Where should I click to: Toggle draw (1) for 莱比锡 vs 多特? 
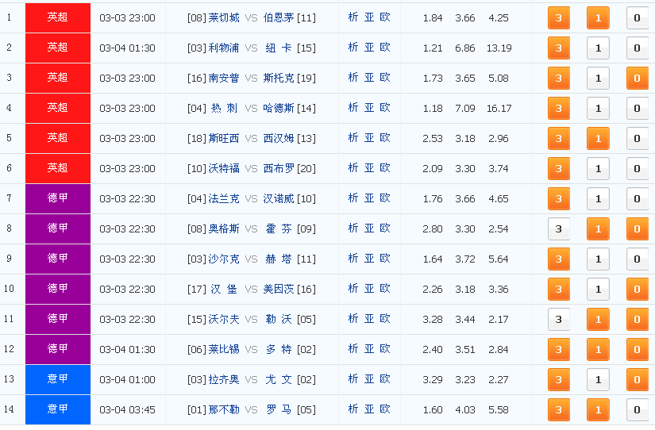(x=598, y=349)
